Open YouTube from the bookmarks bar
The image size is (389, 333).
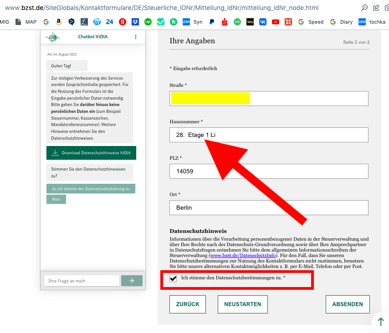point(275,21)
